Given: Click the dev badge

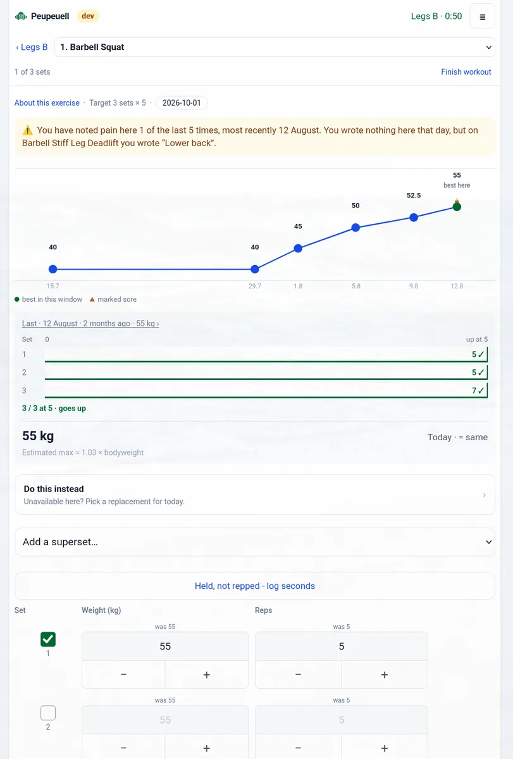Looking at the screenshot, I should pyautogui.click(x=88, y=16).
